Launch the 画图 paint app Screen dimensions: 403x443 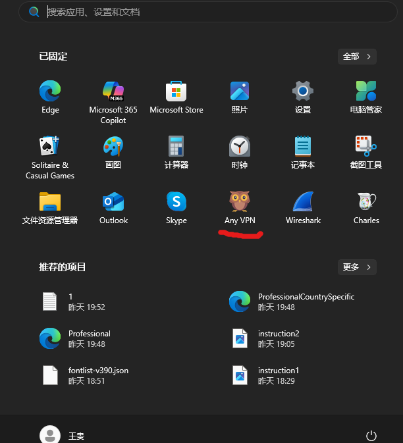click(x=113, y=147)
